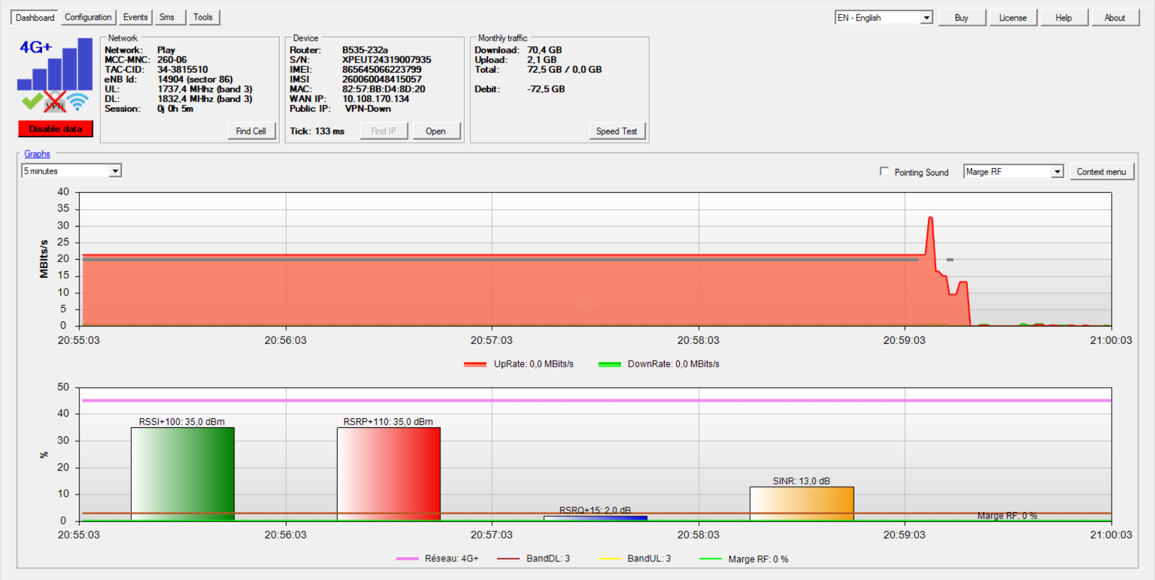Screen dimensions: 1155x580
Task: Click the IMEI value 865645066223799
Action: click(x=382, y=69)
